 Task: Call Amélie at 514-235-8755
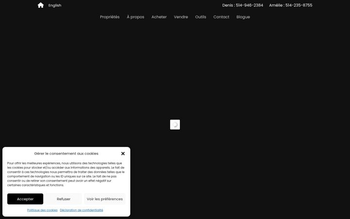[291, 5]
